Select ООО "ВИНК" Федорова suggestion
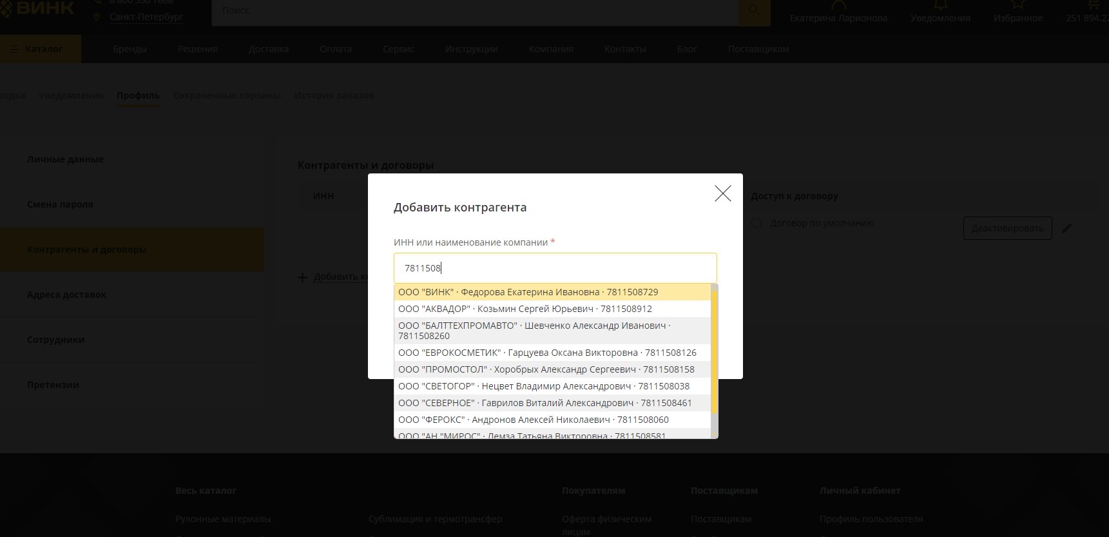1109x537 pixels. (x=552, y=292)
